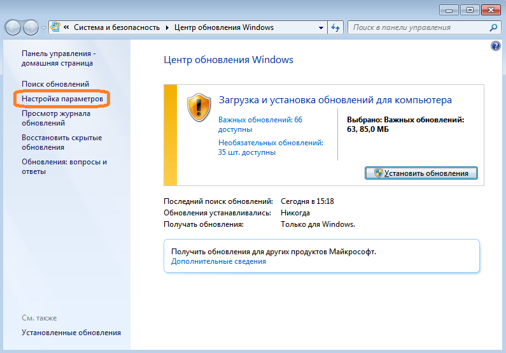Image resolution: width=506 pixels, height=353 pixels.
Task: Open the recent pages dropdown arrow
Action: pyautogui.click(x=43, y=28)
